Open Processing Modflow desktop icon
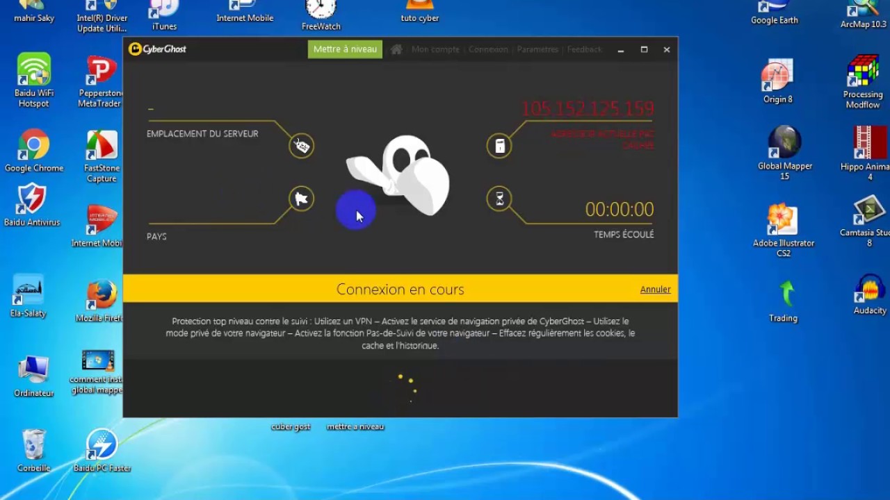This screenshot has width=890, height=500. 863,82
